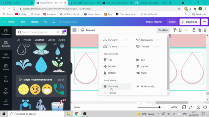Open the element color swatch

(74, 30)
